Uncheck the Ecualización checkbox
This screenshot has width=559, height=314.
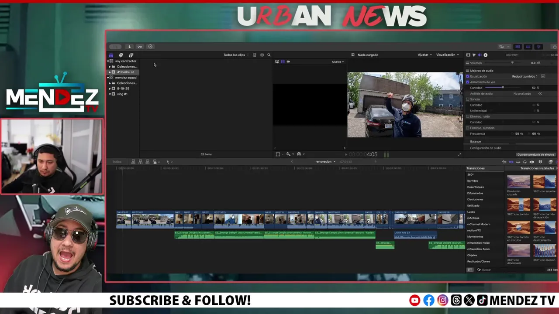(468, 76)
